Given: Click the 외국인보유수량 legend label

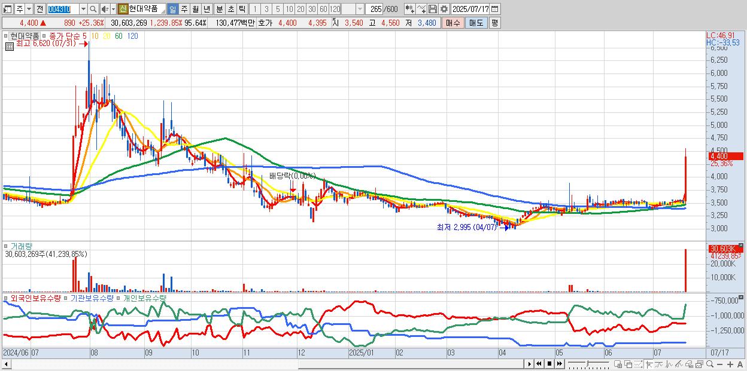Looking at the screenshot, I should pos(35,298).
